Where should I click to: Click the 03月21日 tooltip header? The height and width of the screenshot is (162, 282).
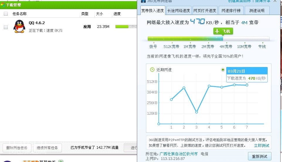(247, 71)
